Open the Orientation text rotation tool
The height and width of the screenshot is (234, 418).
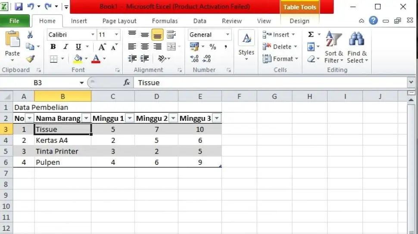tap(162, 58)
